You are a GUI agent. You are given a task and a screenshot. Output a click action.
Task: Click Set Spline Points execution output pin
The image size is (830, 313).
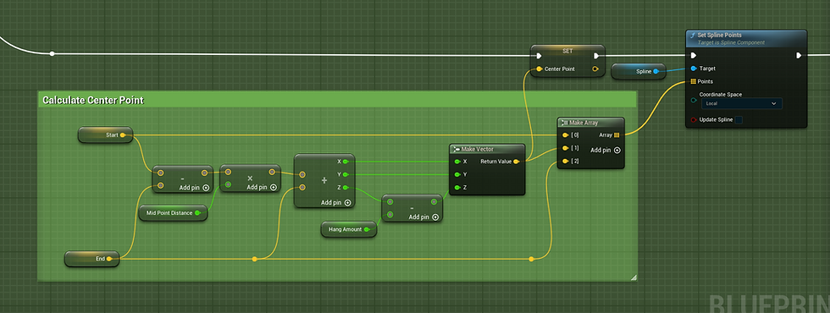(800, 56)
